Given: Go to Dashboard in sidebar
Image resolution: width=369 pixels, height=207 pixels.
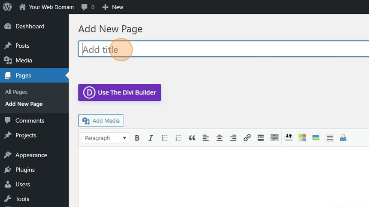Looking at the screenshot, I should 30,26.
